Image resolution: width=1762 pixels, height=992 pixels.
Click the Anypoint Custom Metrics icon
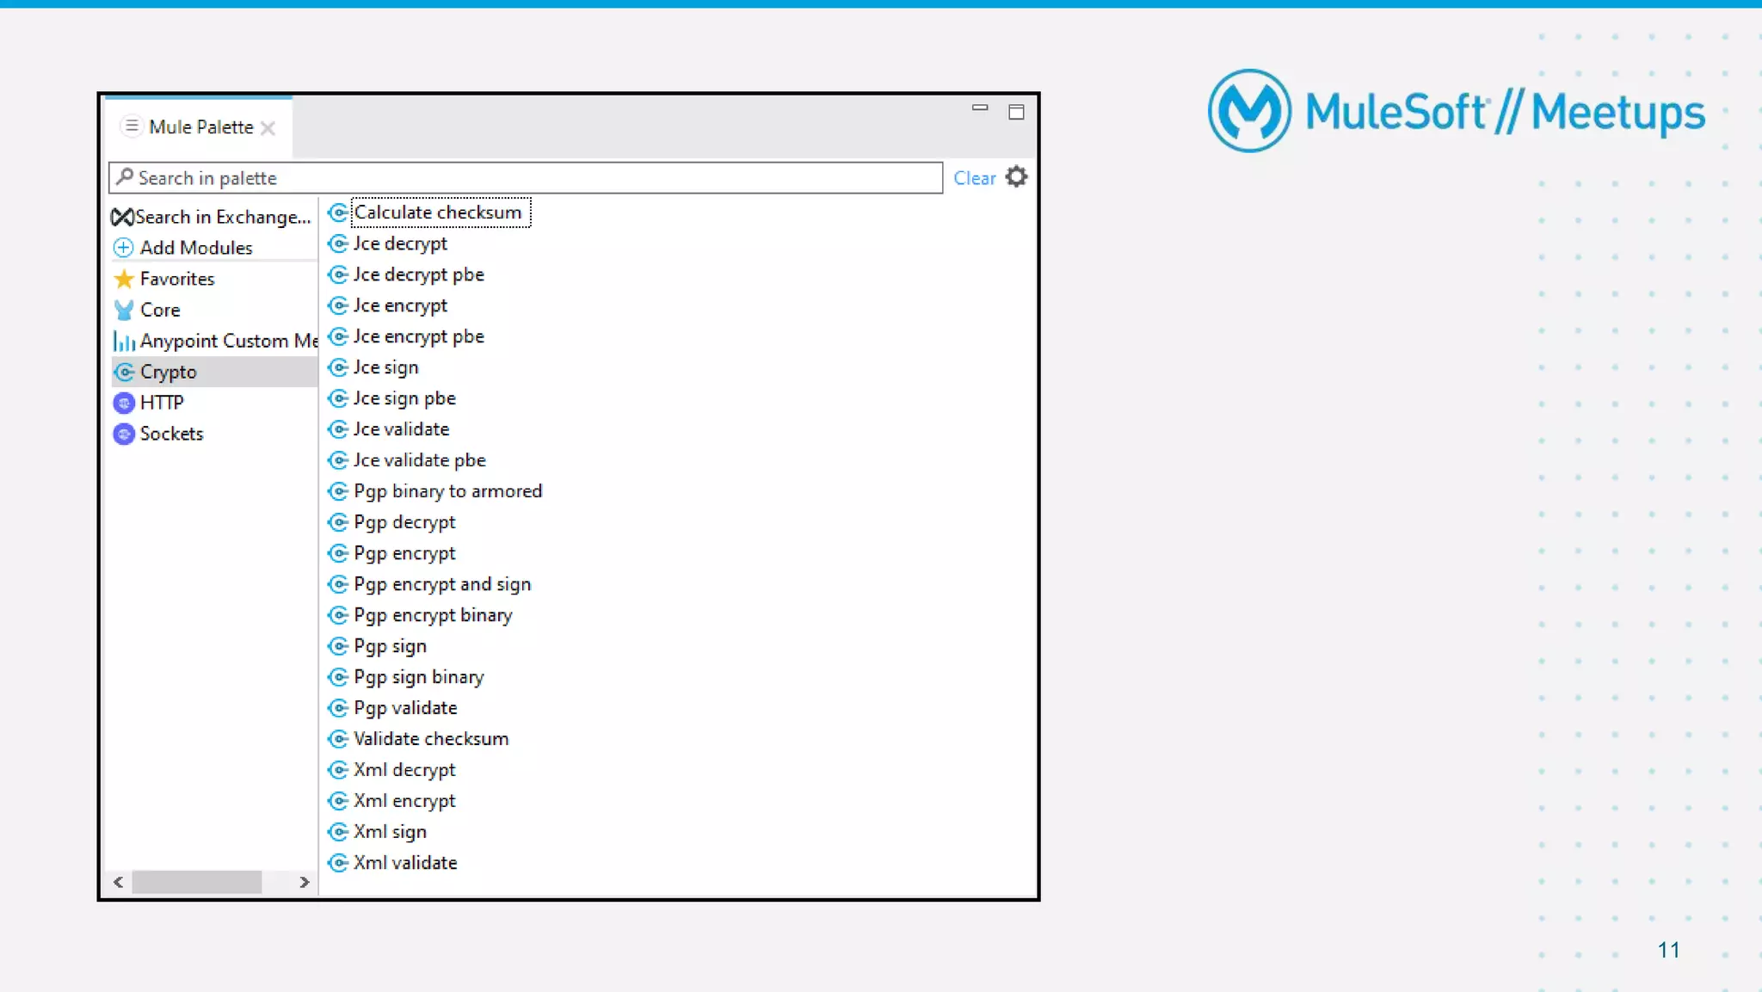click(x=124, y=342)
